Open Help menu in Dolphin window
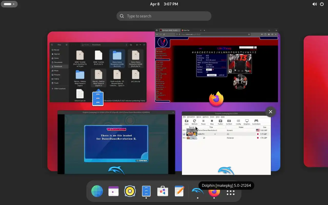The image size is (328, 205). pyautogui.click(x=223, y=117)
